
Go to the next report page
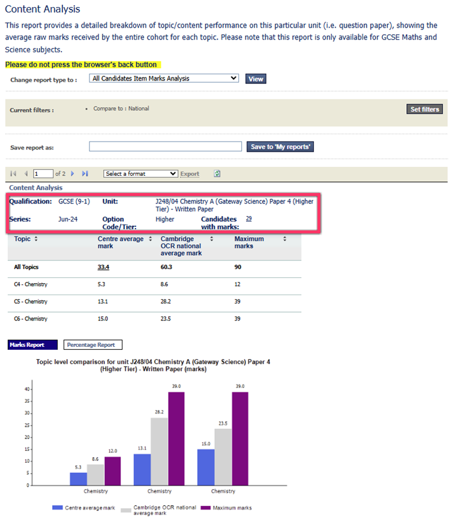[73, 173]
